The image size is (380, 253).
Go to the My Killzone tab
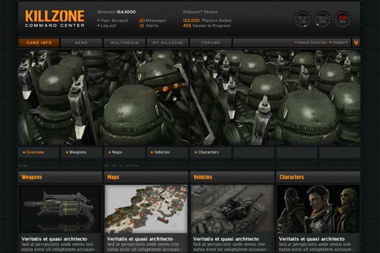[168, 43]
